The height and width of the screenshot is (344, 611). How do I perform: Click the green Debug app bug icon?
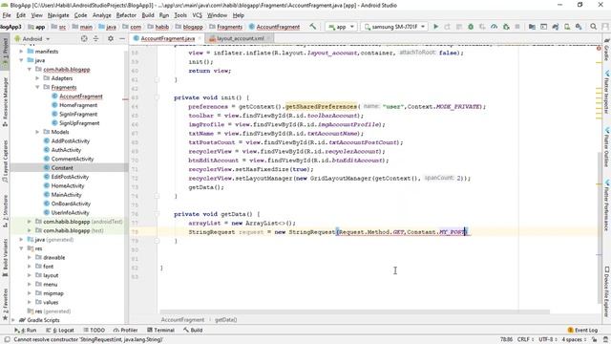471,27
